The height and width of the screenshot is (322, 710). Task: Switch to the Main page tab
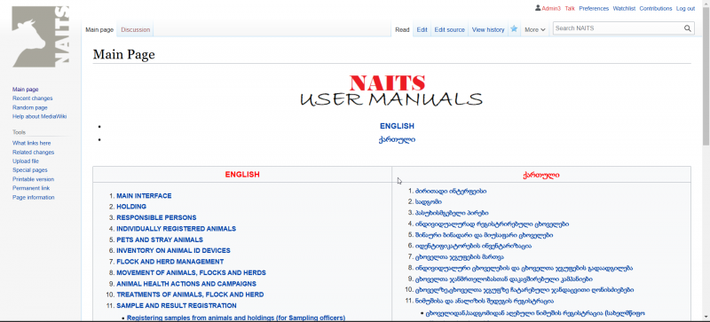(x=99, y=30)
